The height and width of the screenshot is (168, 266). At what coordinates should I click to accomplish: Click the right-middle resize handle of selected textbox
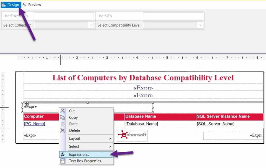(153, 108)
